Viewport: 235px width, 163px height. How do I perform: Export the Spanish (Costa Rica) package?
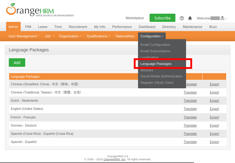[214, 134]
